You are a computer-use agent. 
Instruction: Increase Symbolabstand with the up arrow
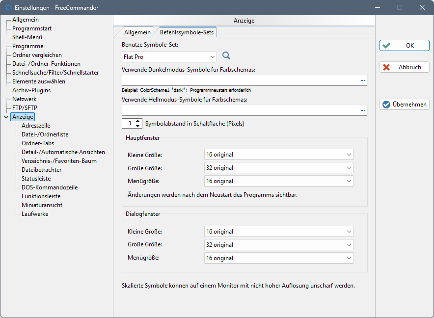pos(138,121)
